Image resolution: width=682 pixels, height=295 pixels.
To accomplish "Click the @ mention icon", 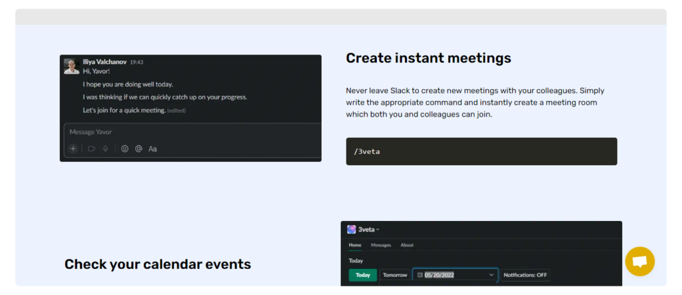I will [x=139, y=148].
